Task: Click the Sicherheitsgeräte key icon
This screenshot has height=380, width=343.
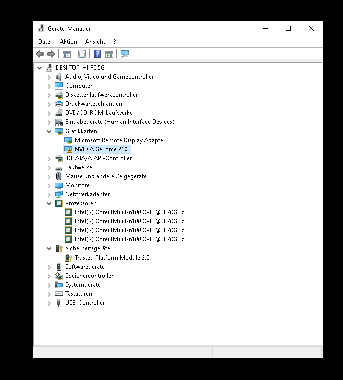Action: click(x=59, y=248)
